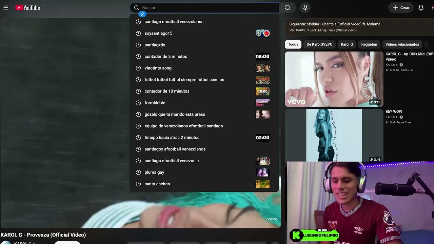Click the "05:00" thumbnail in search suggestions
Image resolution: width=434 pixels, height=244 pixels.
click(x=262, y=56)
